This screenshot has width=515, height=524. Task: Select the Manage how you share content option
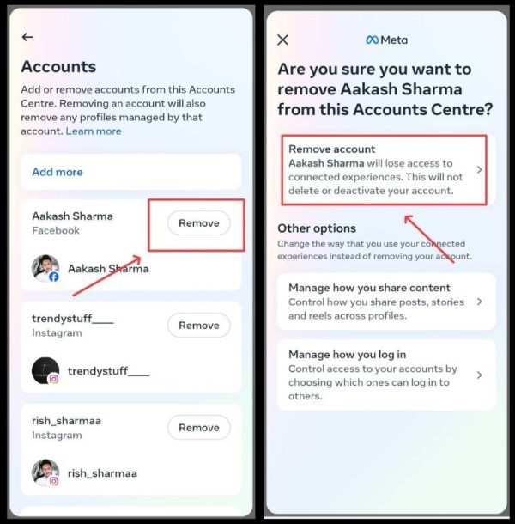(386, 302)
